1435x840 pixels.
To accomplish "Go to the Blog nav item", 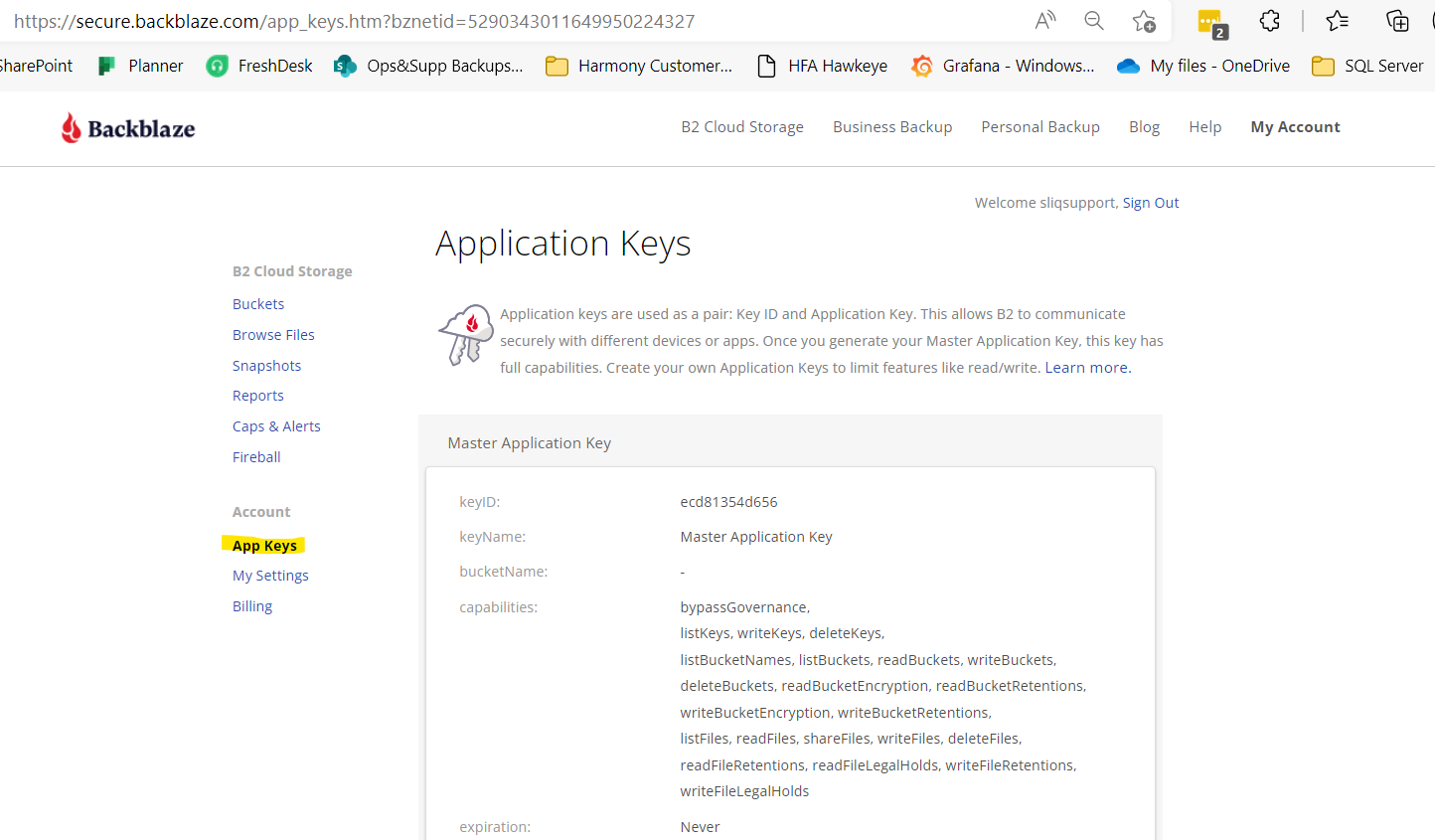I will click(1144, 127).
